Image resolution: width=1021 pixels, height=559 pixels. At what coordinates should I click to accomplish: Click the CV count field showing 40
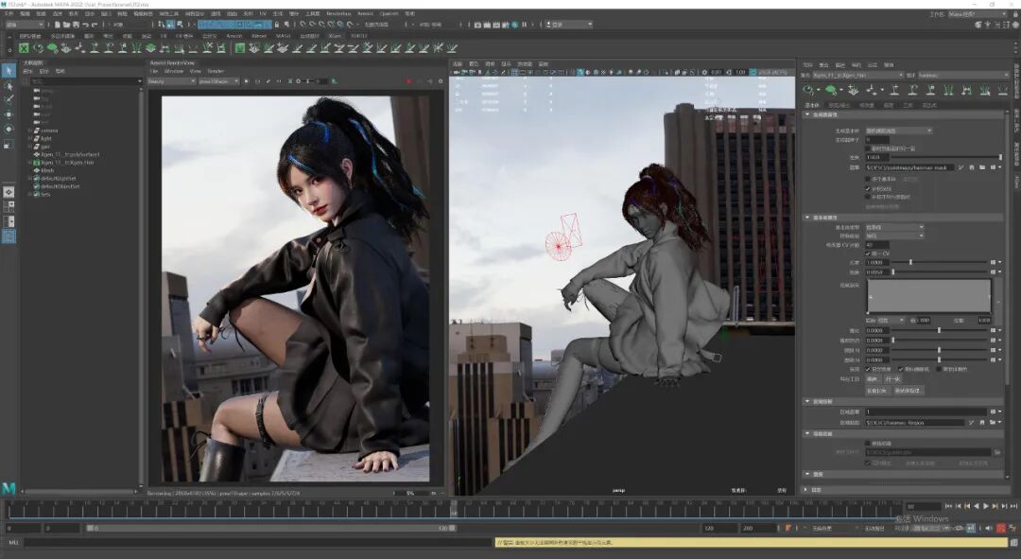876,245
